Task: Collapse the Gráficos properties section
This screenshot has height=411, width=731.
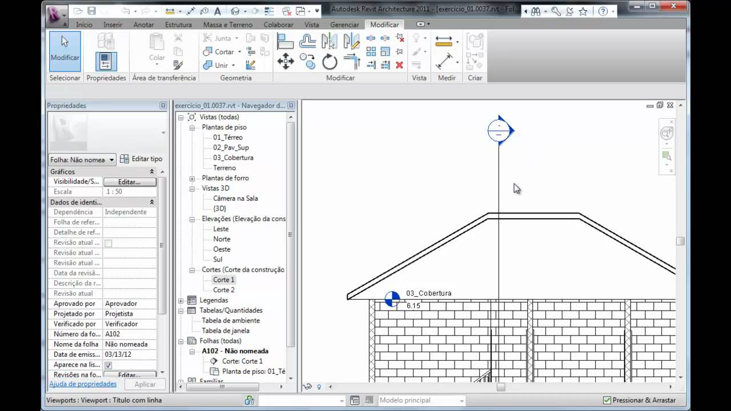Action: pos(152,171)
